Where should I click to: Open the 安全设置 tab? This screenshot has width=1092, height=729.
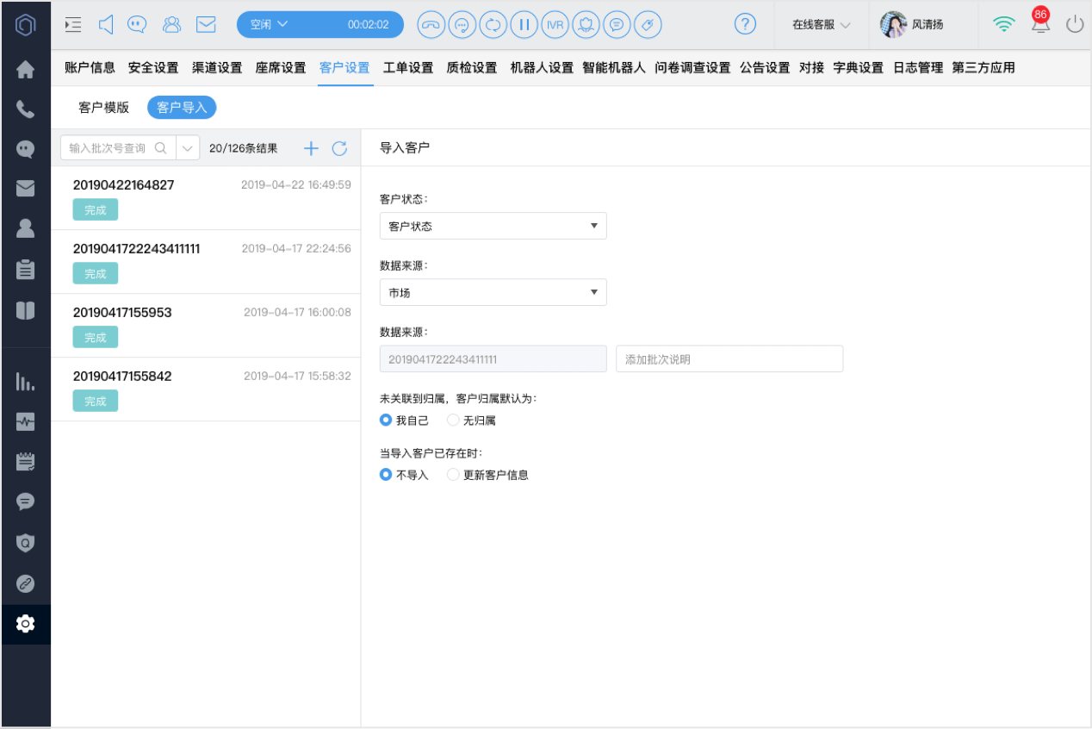153,67
